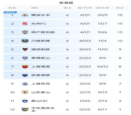Click the 横滨水手 team logo
Viewport: 131px width, 115px height.
pyautogui.click(x=25, y=15)
